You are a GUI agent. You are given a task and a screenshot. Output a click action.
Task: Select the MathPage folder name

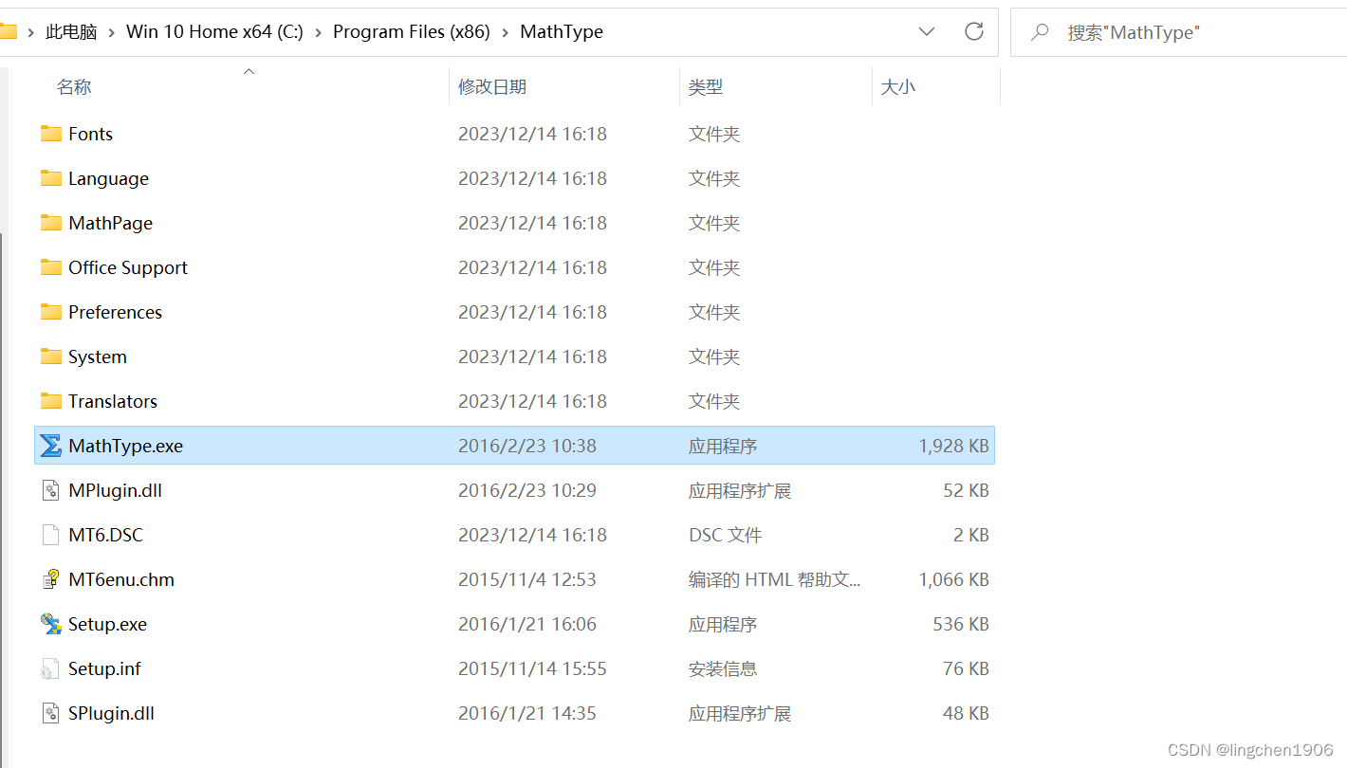point(110,223)
